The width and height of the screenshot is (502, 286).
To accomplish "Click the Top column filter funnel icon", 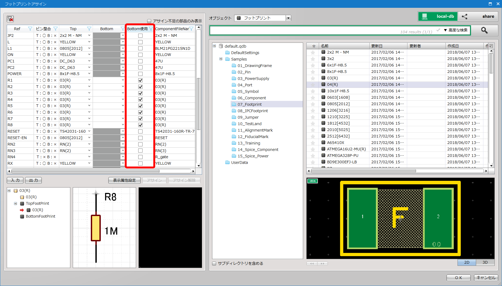I will (89, 29).
